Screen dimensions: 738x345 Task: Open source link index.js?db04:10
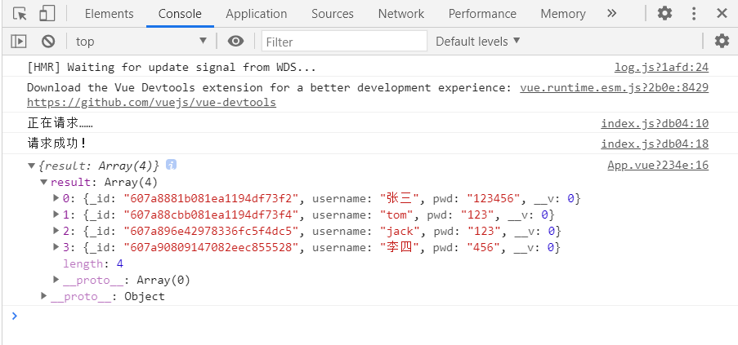coord(655,124)
